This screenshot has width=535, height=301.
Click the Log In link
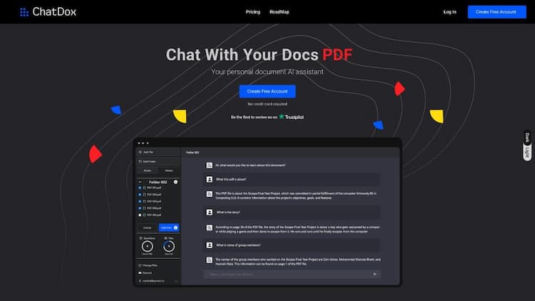[449, 12]
